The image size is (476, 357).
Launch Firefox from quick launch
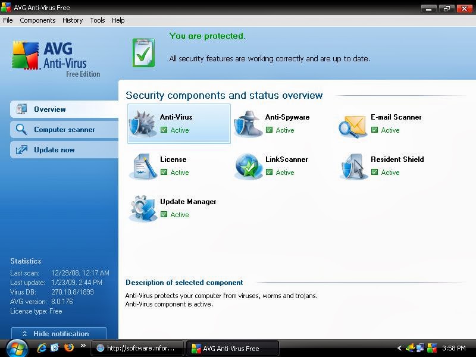69,347
